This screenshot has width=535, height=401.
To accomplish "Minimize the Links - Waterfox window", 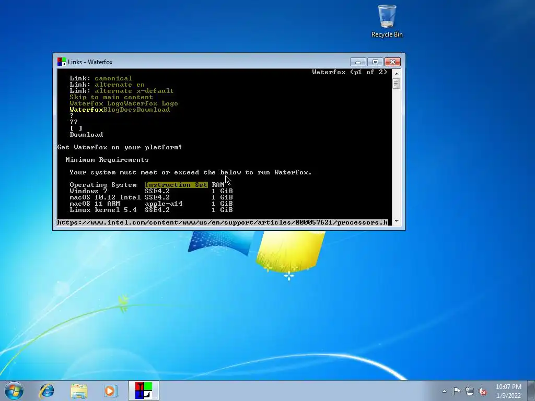I will [358, 62].
